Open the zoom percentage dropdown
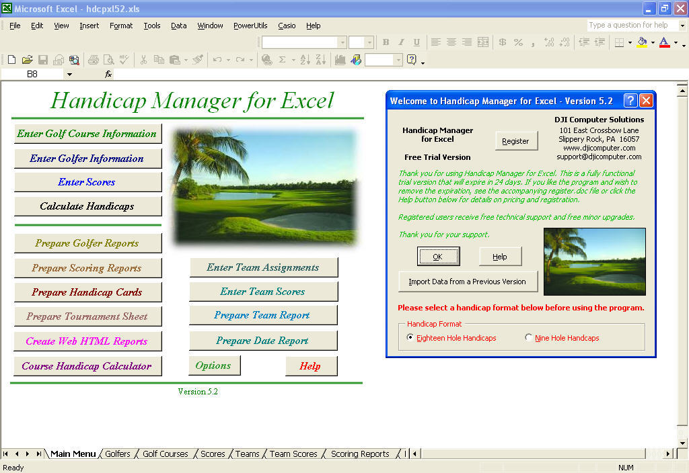689x473 pixels. coord(398,60)
